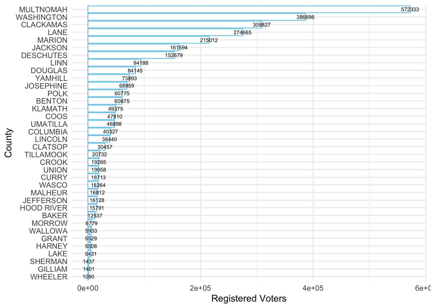Select the KLAMATH county label

click(50, 109)
